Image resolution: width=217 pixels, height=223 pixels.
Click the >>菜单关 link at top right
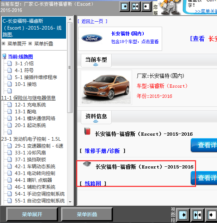click(x=206, y=12)
